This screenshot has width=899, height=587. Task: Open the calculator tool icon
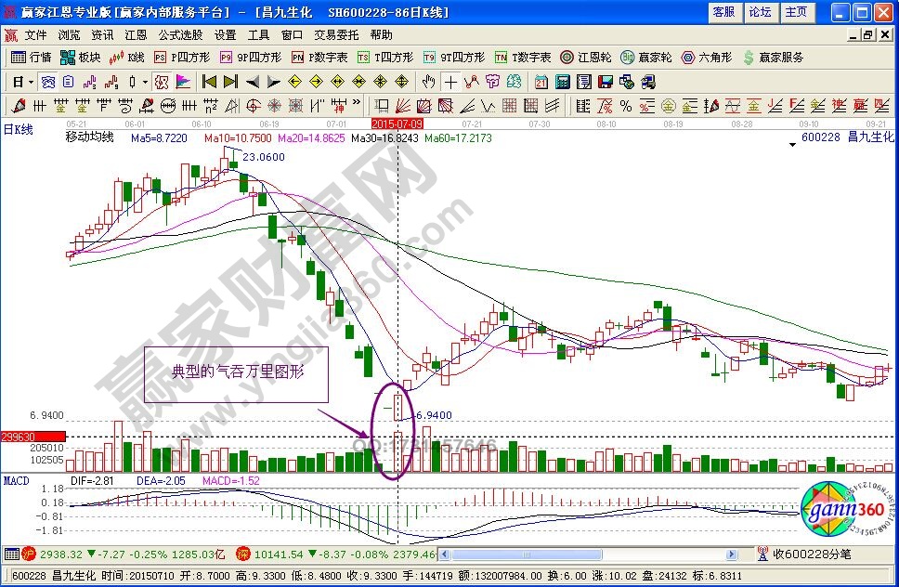[x=562, y=81]
